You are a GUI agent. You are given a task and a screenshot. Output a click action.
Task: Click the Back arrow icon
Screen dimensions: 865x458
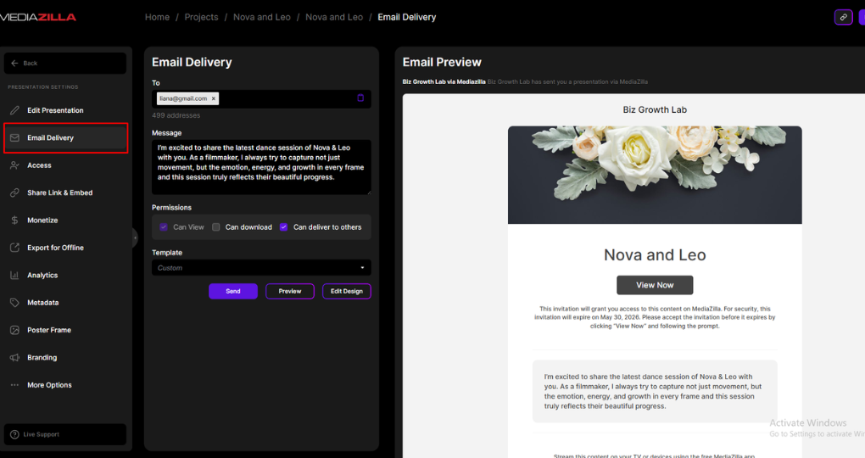pyautogui.click(x=15, y=64)
